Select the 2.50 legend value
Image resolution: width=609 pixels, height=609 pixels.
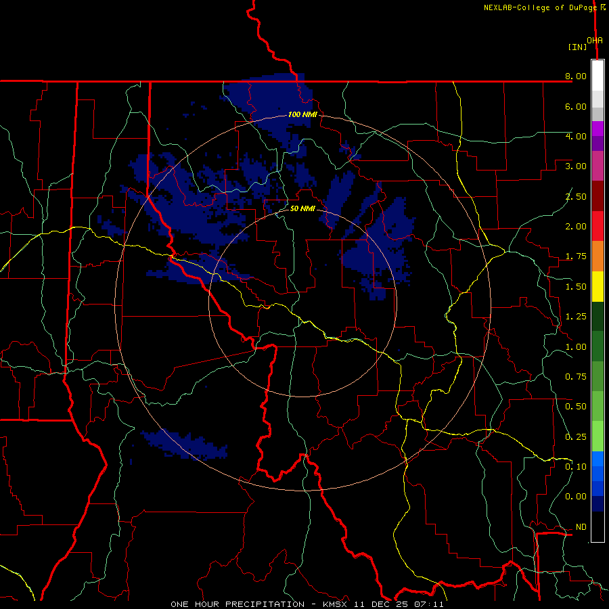576,196
